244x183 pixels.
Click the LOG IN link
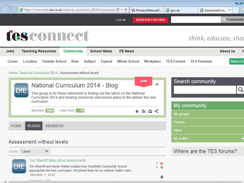120,20
